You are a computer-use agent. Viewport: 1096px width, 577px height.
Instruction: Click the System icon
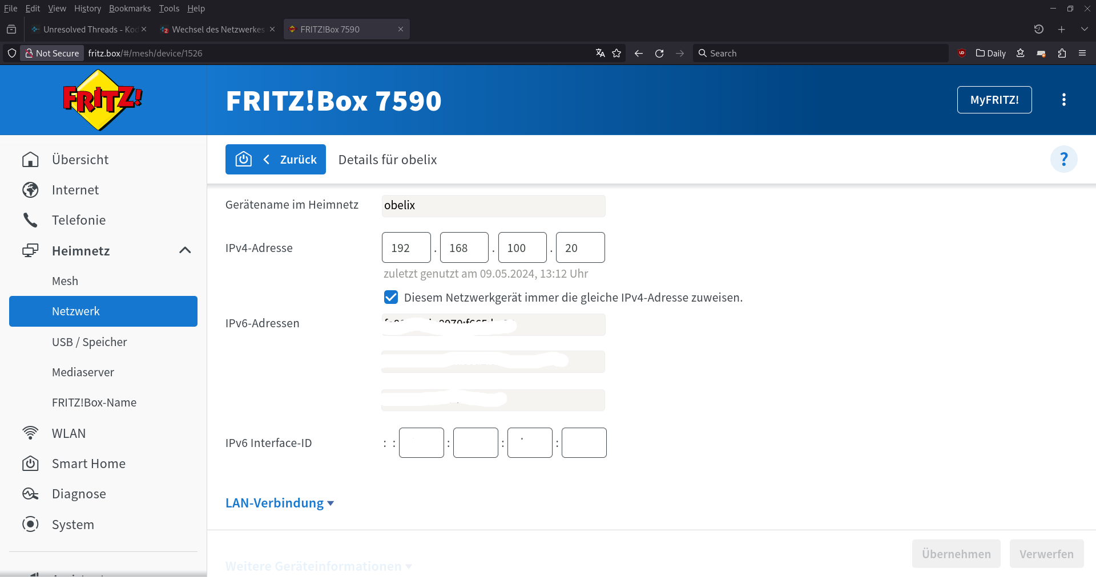tap(30, 525)
